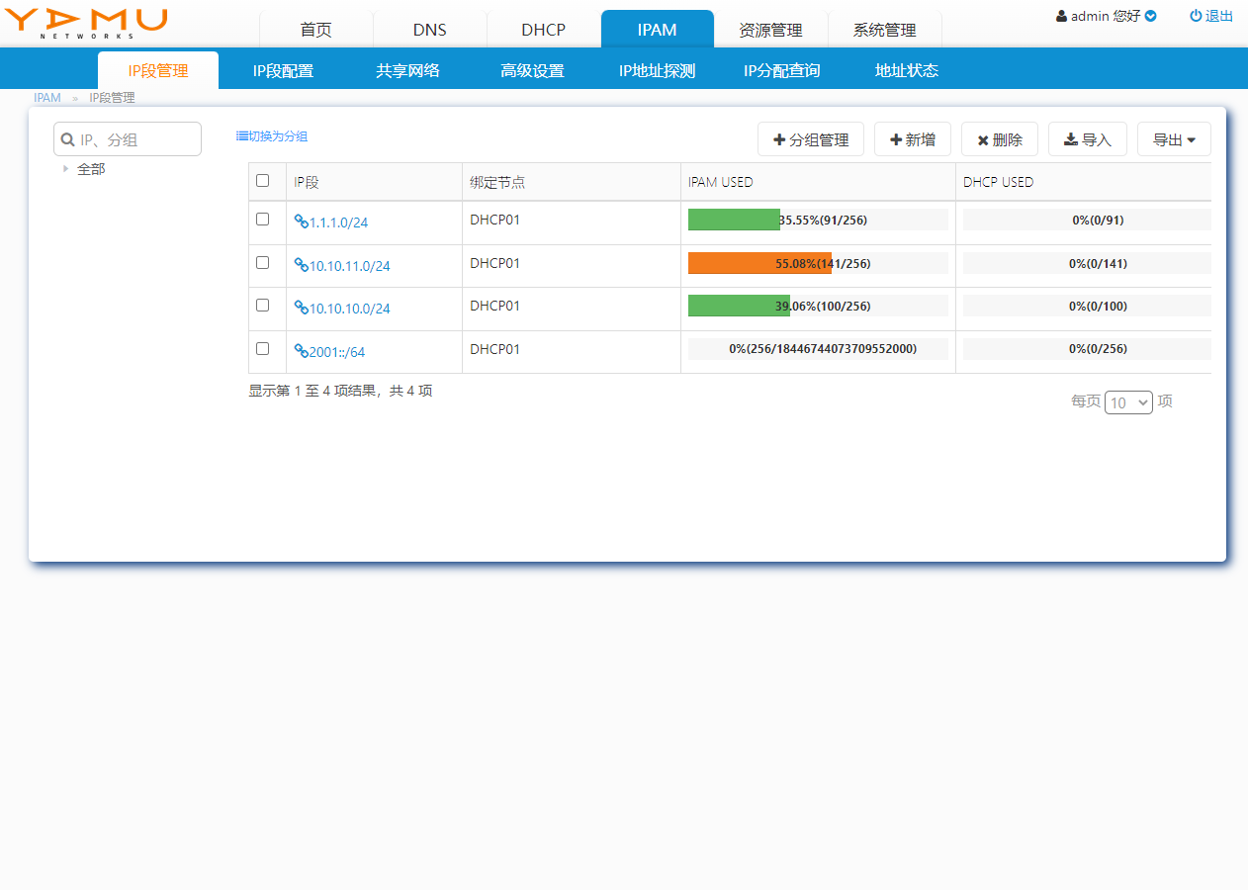
Task: Switch to the IP段管理 tab
Action: (x=158, y=70)
